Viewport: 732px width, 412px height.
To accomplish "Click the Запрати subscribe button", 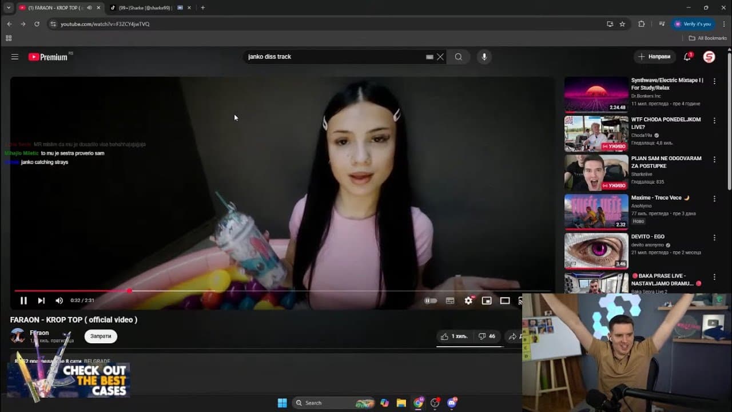I will [x=101, y=336].
